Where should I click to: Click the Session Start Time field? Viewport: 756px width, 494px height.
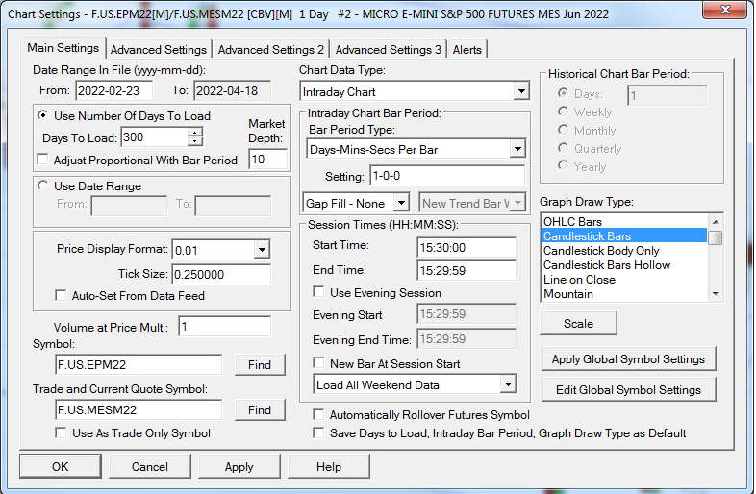pyautogui.click(x=466, y=247)
